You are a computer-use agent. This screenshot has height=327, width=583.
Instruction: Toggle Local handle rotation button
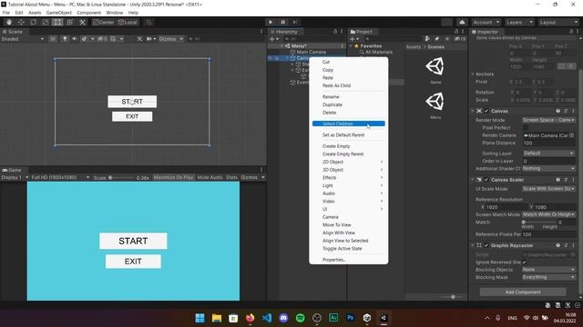tap(128, 22)
